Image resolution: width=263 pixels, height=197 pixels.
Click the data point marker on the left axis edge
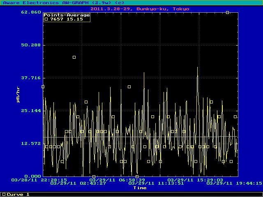[43, 87]
